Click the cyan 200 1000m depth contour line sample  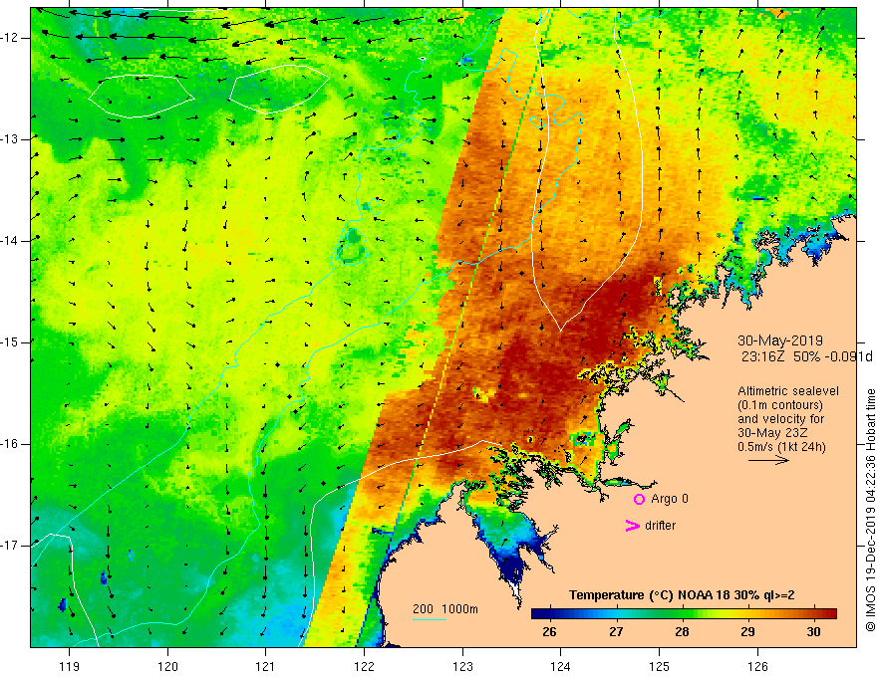pyautogui.click(x=429, y=619)
